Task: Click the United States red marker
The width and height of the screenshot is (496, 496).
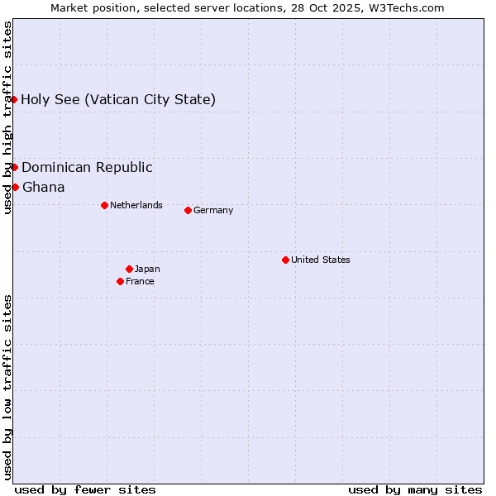Action: pos(285,260)
